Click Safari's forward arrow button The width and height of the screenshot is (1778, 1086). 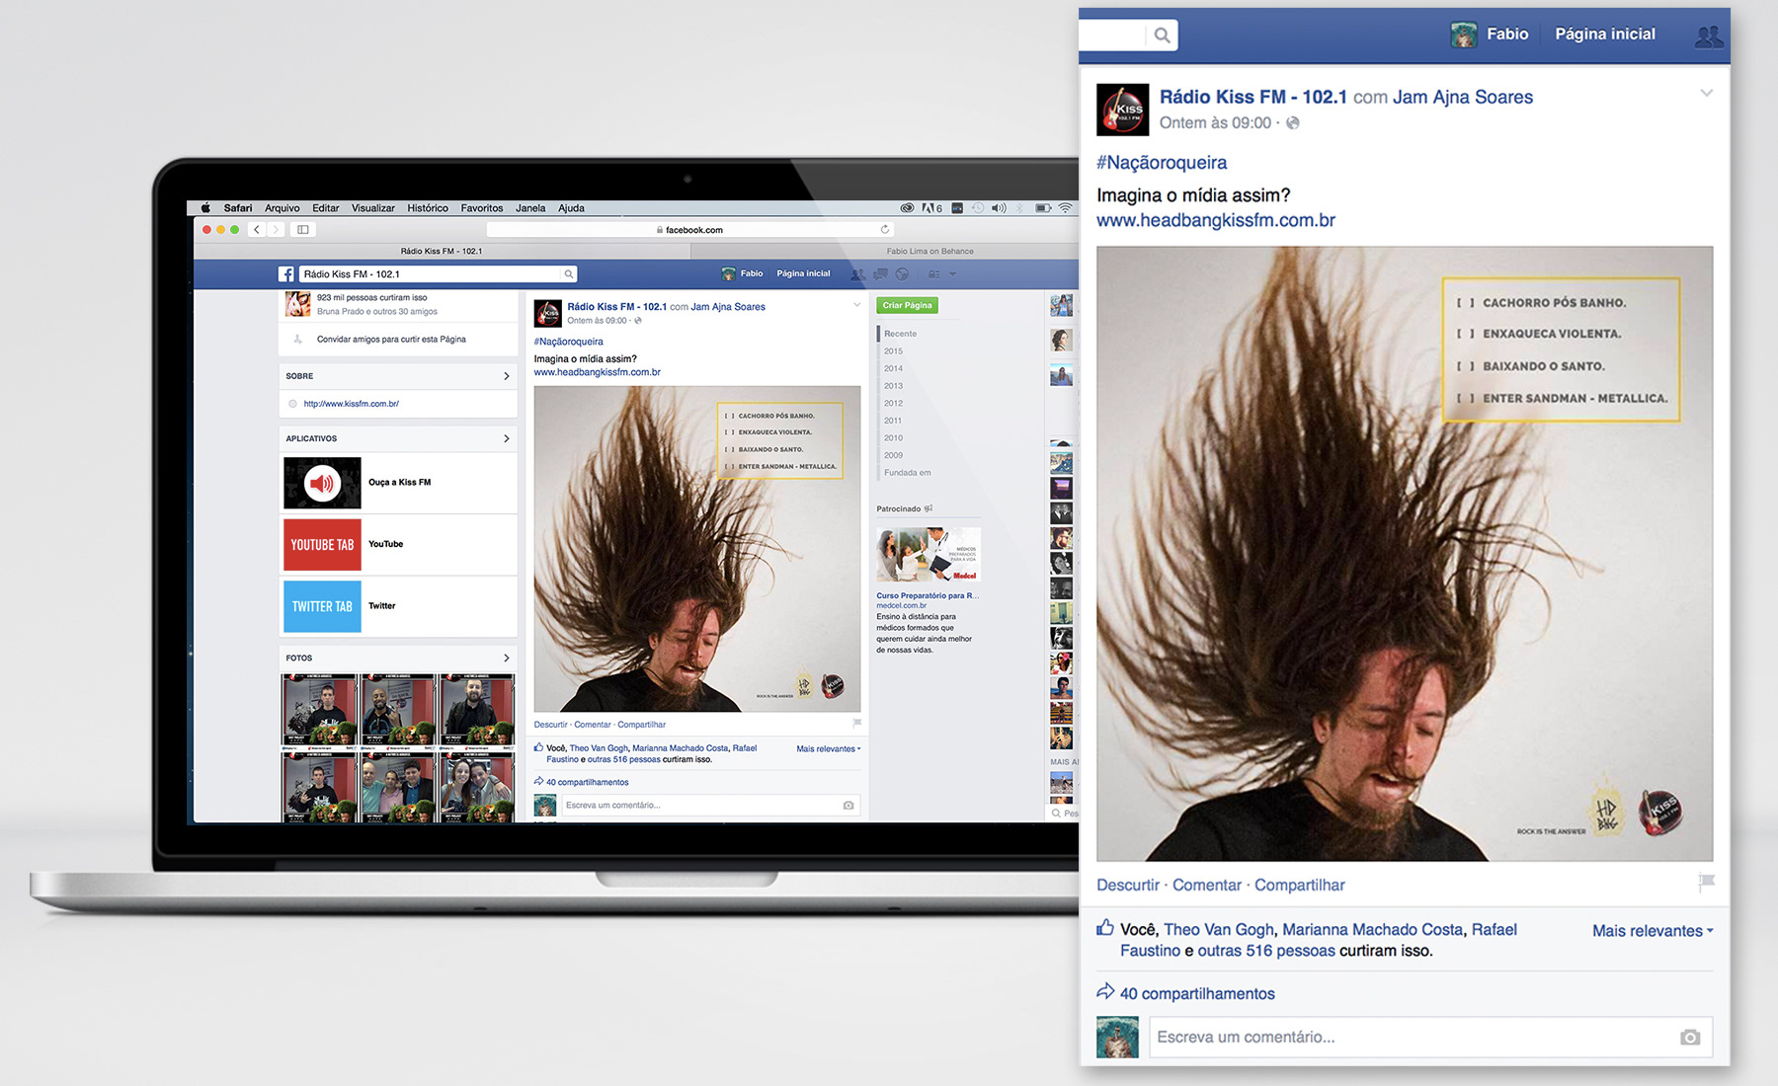(x=276, y=229)
